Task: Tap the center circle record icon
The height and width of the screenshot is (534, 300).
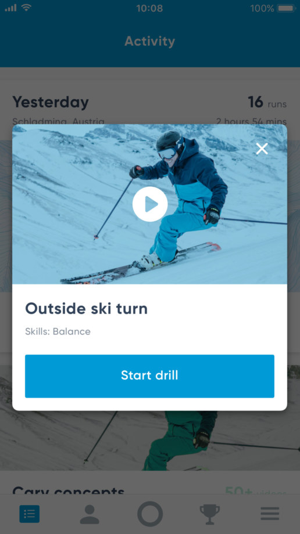Action: click(150, 514)
